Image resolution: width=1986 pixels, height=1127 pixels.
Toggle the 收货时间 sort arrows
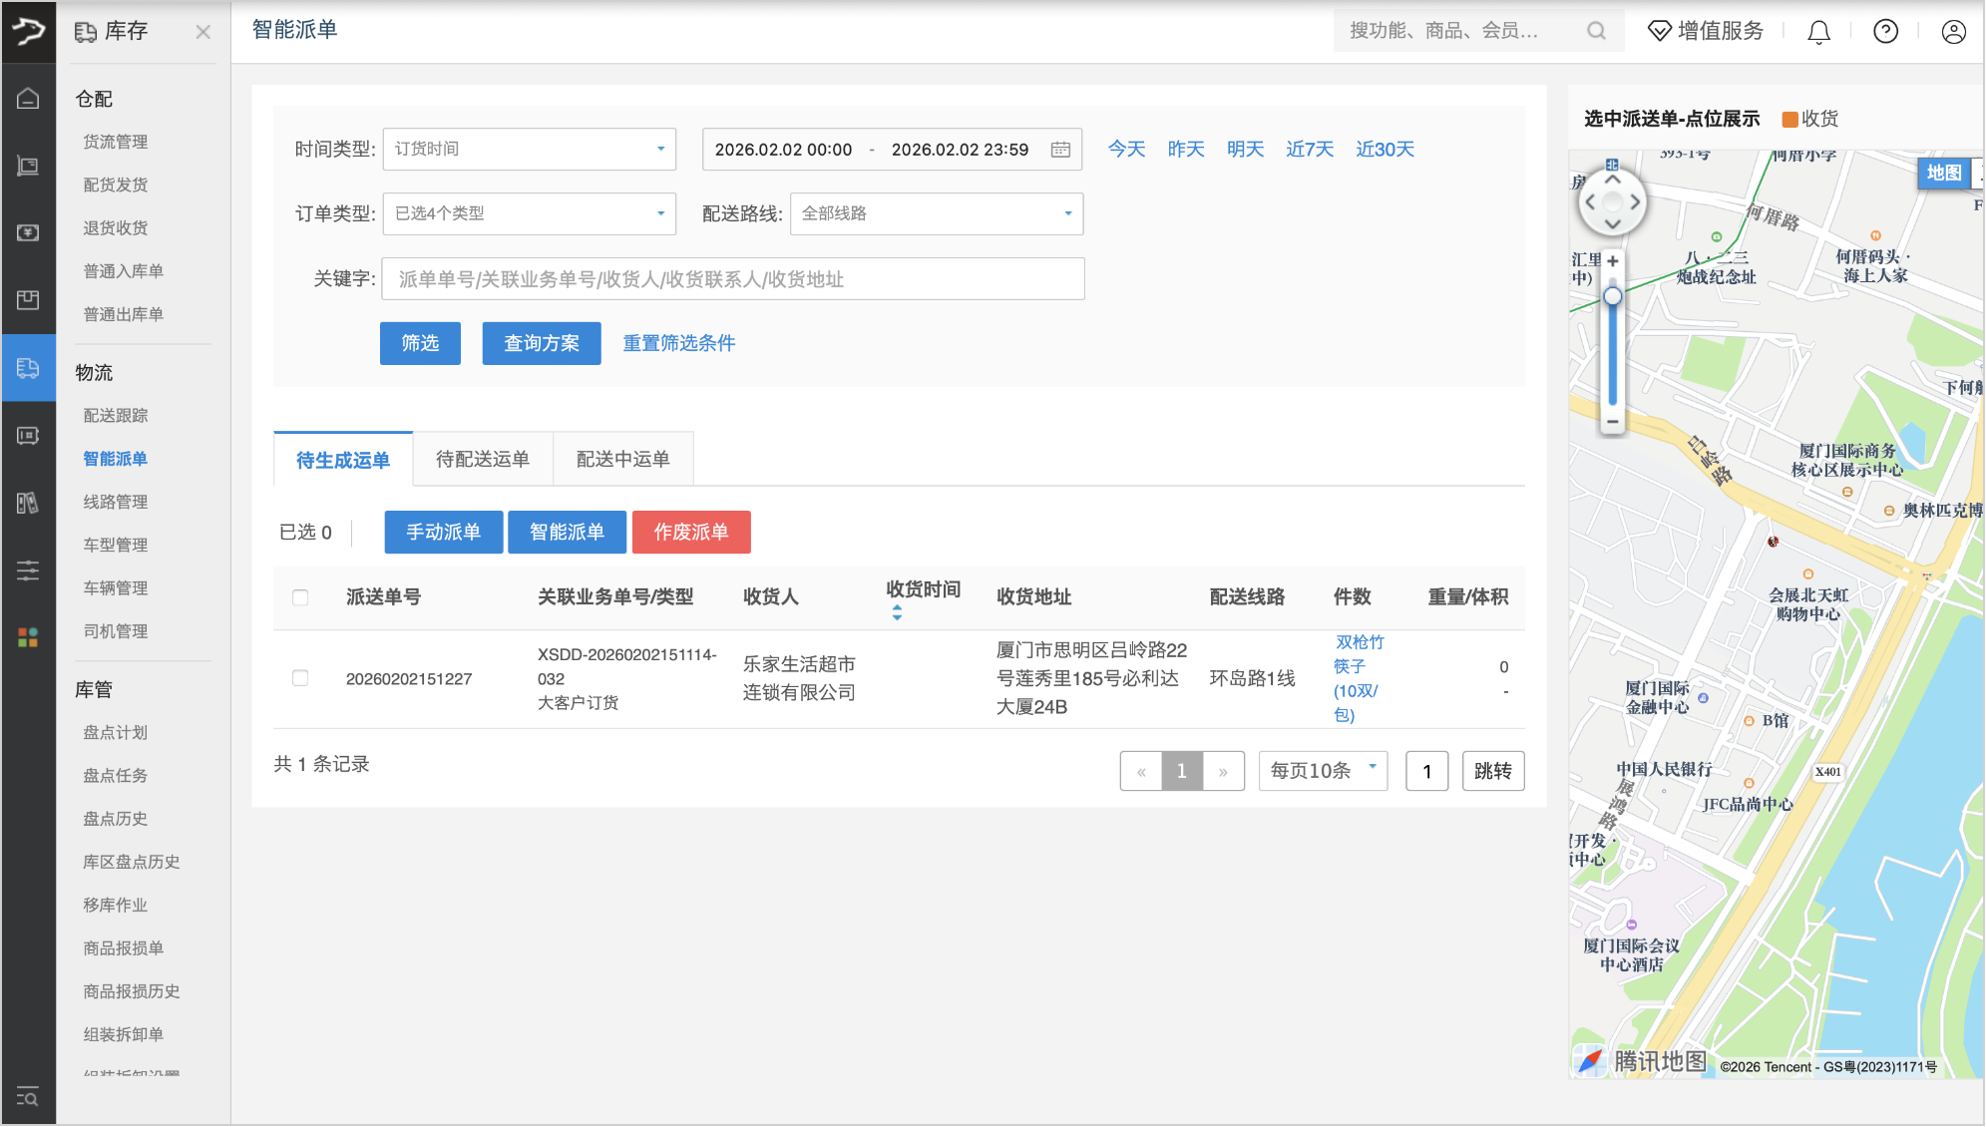(x=897, y=612)
